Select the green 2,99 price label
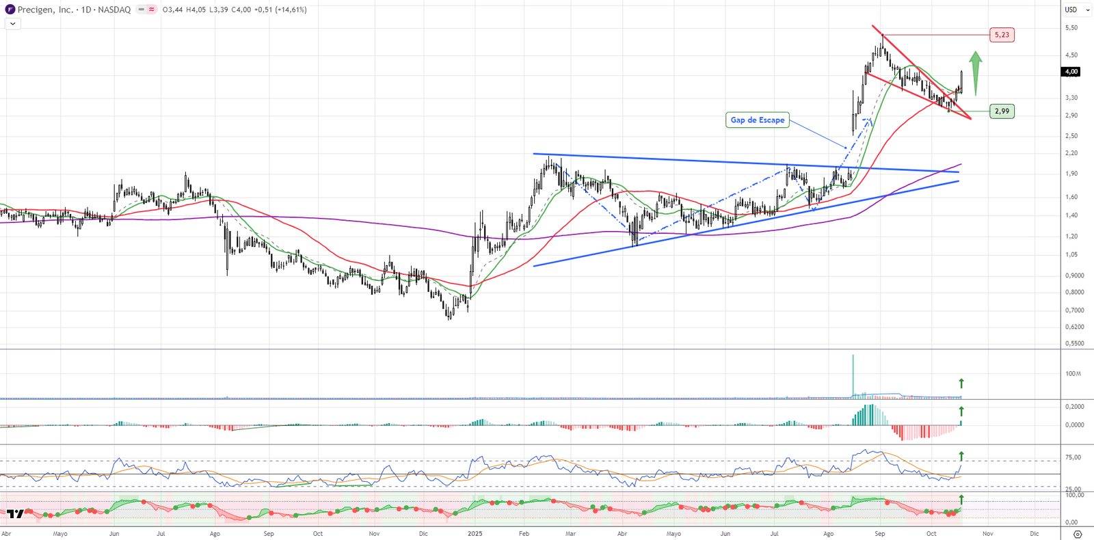The height and width of the screenshot is (540, 1094). tap(1002, 111)
